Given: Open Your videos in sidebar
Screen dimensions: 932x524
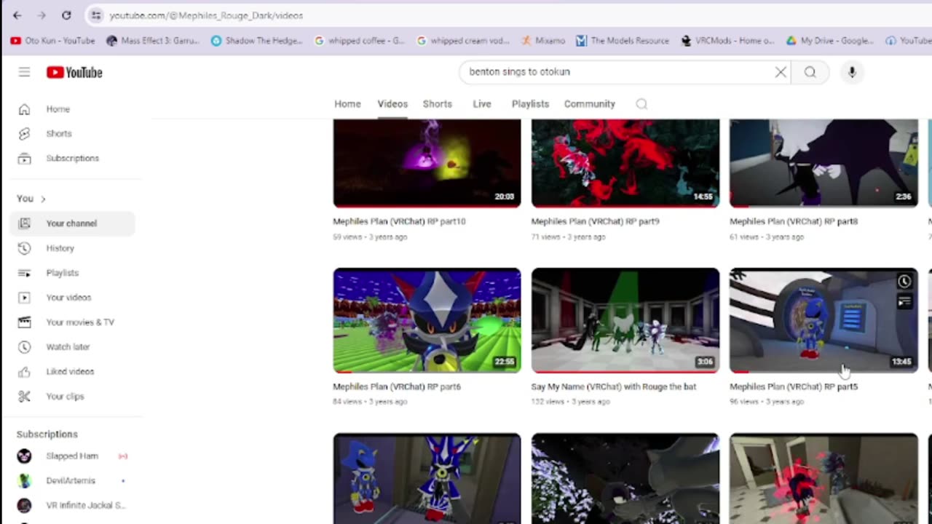Looking at the screenshot, I should (72, 298).
